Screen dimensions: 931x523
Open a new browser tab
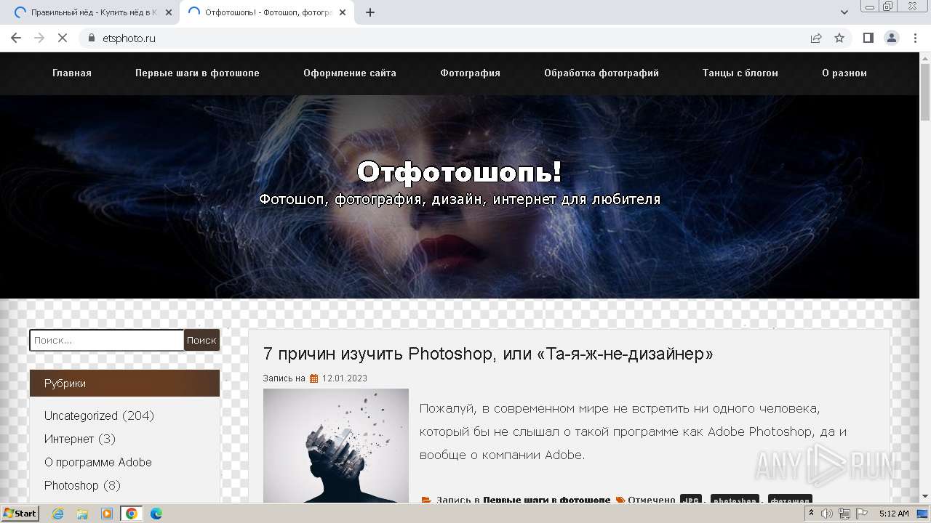pos(369,12)
